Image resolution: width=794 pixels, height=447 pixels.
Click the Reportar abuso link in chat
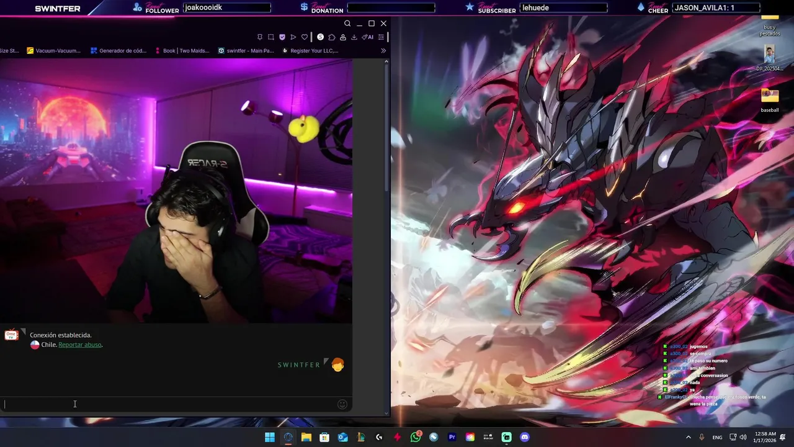[x=80, y=345]
